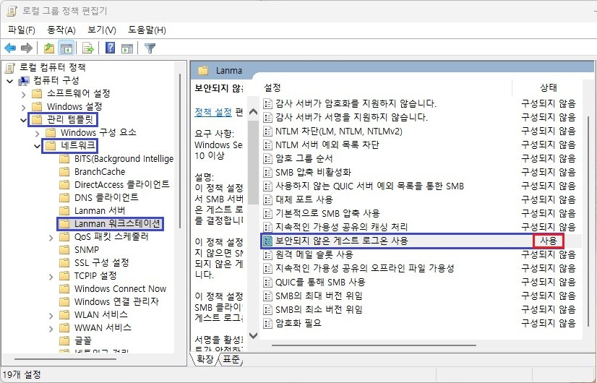
Task: Expand the 소프트웨어 설정 node
Action: click(24, 94)
